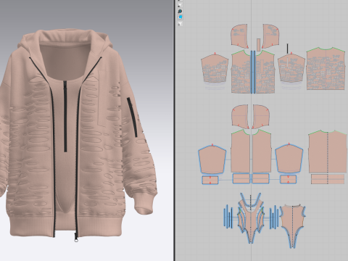The width and height of the screenshot is (348, 261).
Task: Select the left hood lining pattern in the middle row
Action: [x=240, y=117]
